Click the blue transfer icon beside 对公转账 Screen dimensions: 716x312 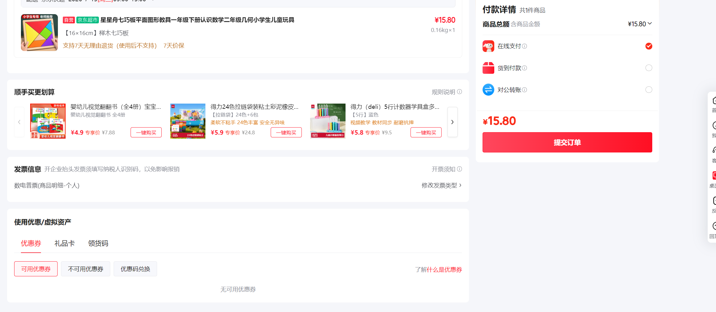coord(488,90)
